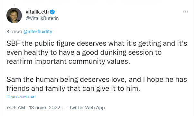The image size is (196, 116).
Task: Click the 'reaffirm important community values' line
Action: (68, 62)
